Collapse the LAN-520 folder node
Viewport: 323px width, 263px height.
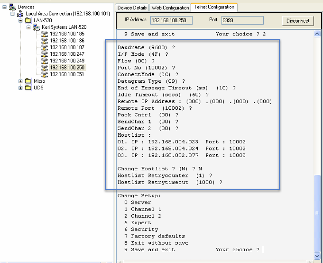tap(20, 21)
